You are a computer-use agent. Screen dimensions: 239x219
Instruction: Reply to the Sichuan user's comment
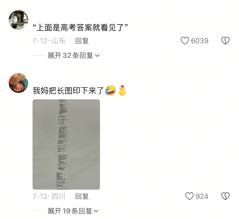pos(82,196)
